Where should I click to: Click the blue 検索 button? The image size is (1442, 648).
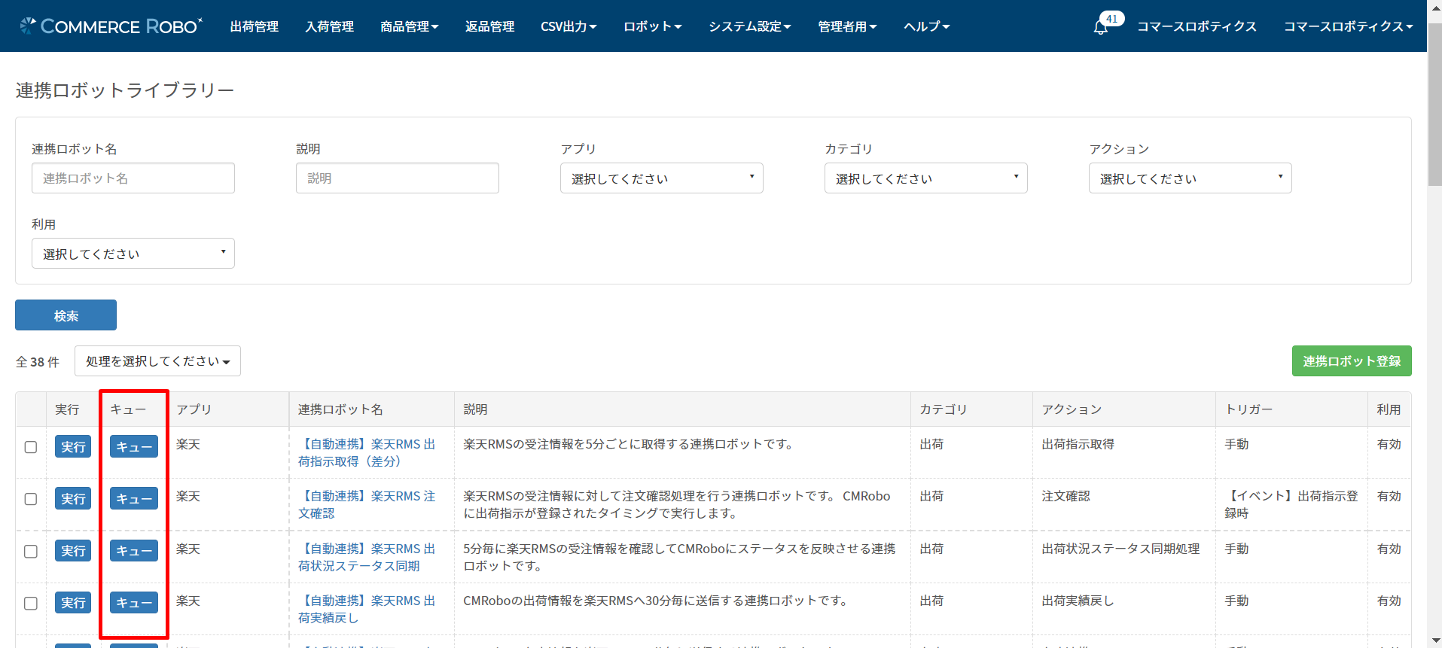(x=66, y=315)
